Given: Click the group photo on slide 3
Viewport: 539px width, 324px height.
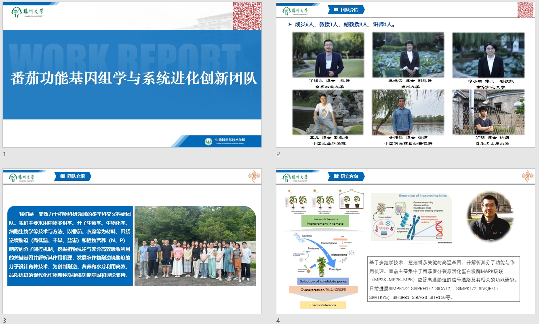Looking at the screenshot, I should click(x=195, y=246).
